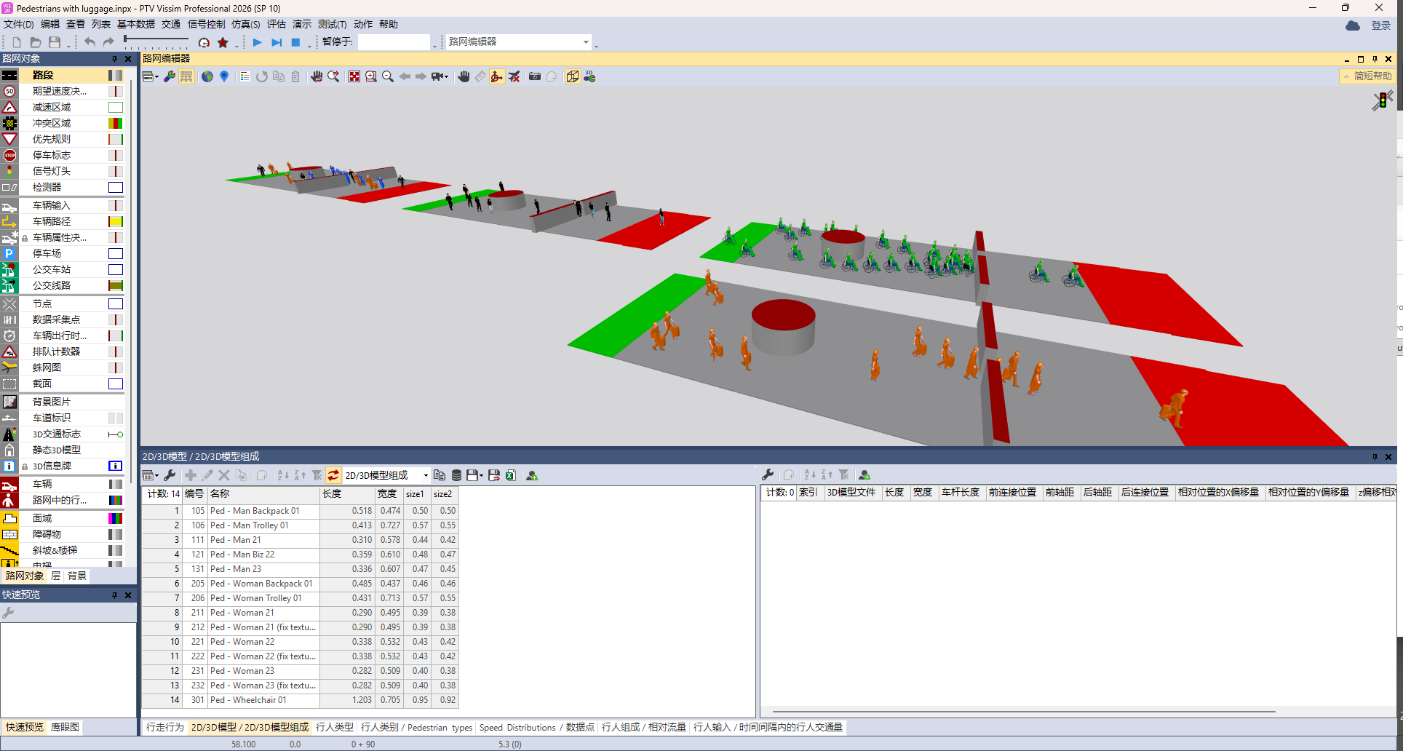Click the 冲突区域 color swatch
The image size is (1403, 751).
pyautogui.click(x=116, y=123)
